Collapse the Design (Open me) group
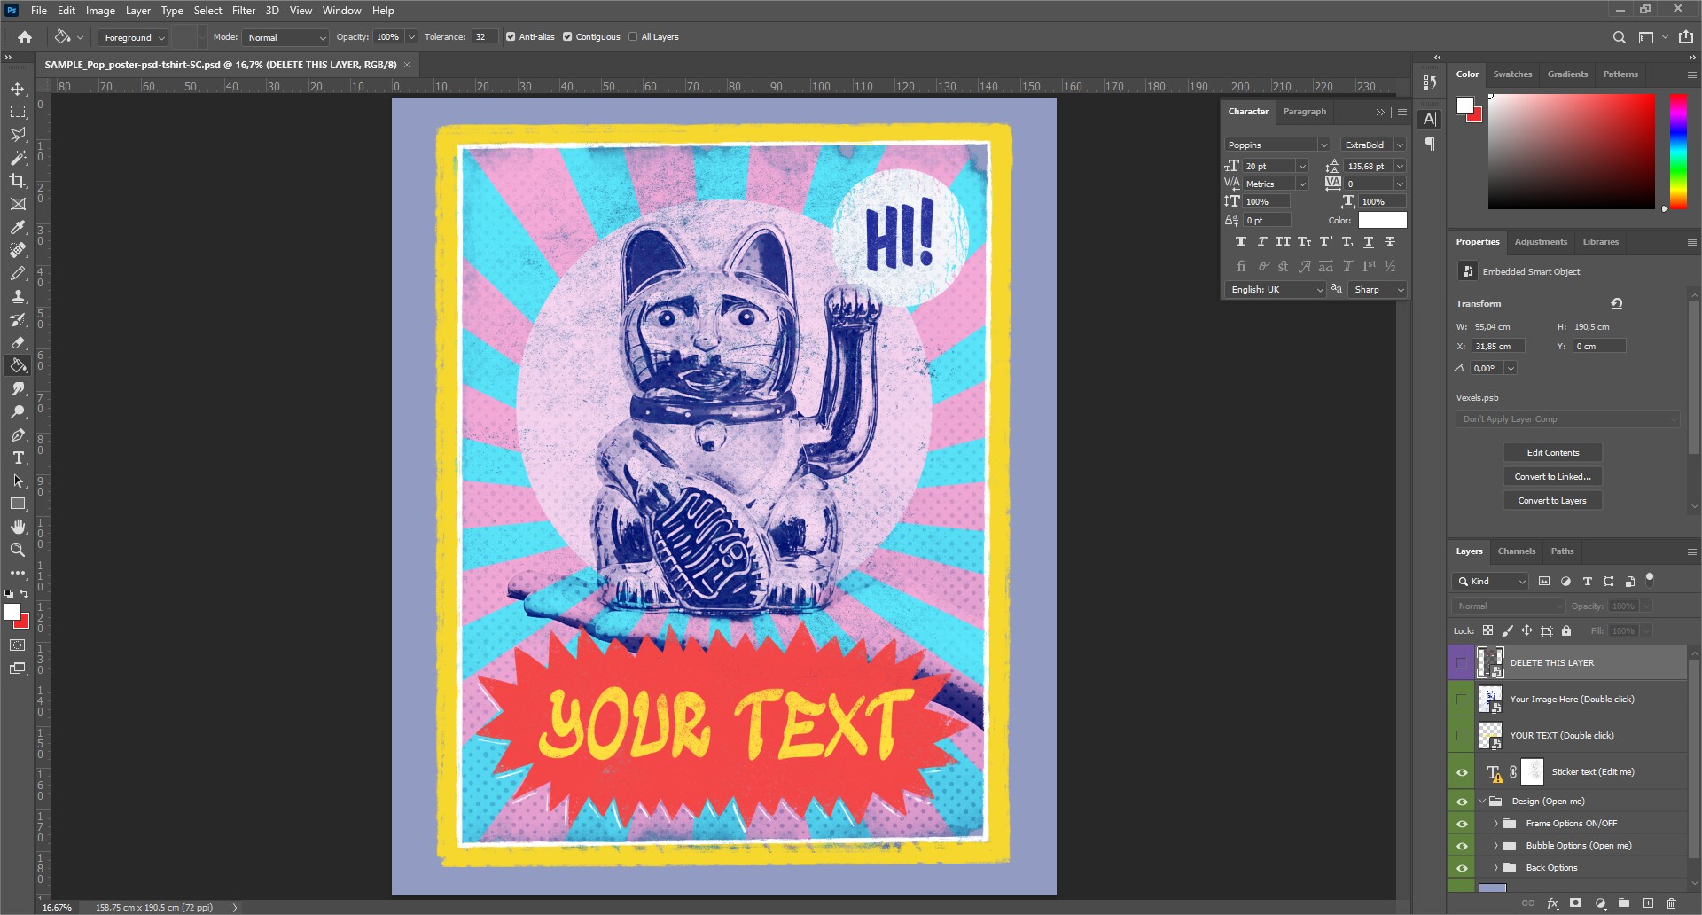 tap(1482, 802)
